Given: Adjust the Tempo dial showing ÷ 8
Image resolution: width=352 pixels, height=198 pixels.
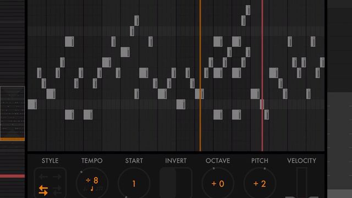Looking at the screenshot, I should point(92,183).
